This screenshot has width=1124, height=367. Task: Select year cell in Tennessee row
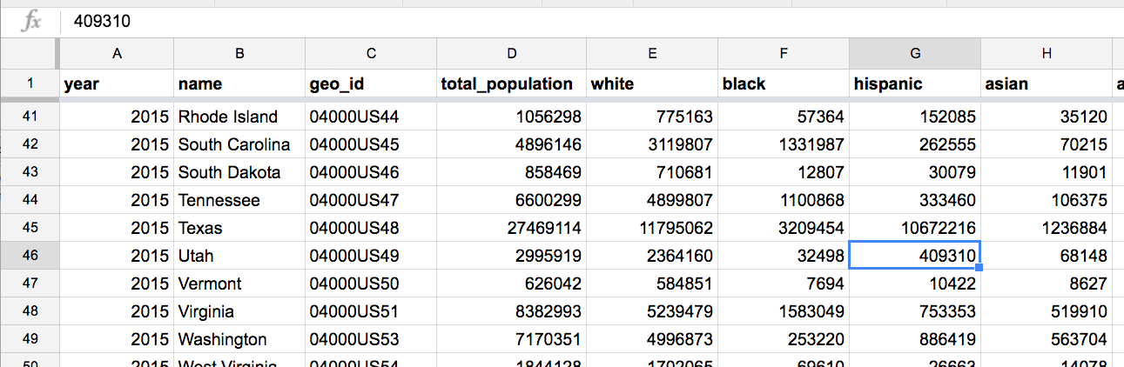[x=117, y=200]
